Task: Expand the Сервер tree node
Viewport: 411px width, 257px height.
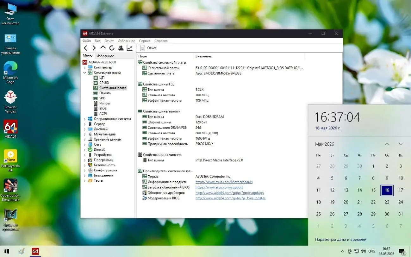Action: [84, 124]
